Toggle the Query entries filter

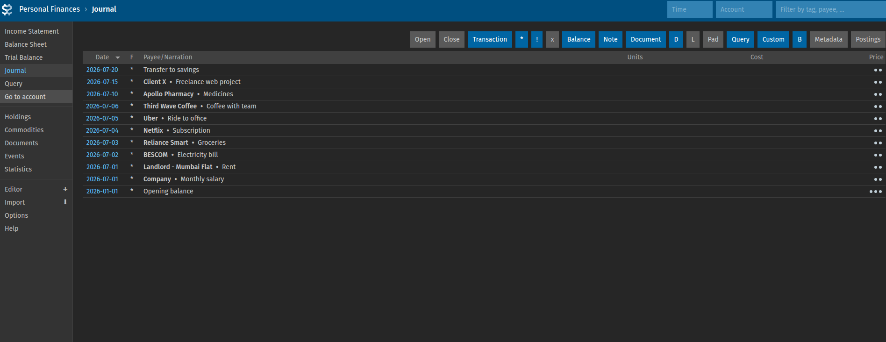click(x=740, y=39)
